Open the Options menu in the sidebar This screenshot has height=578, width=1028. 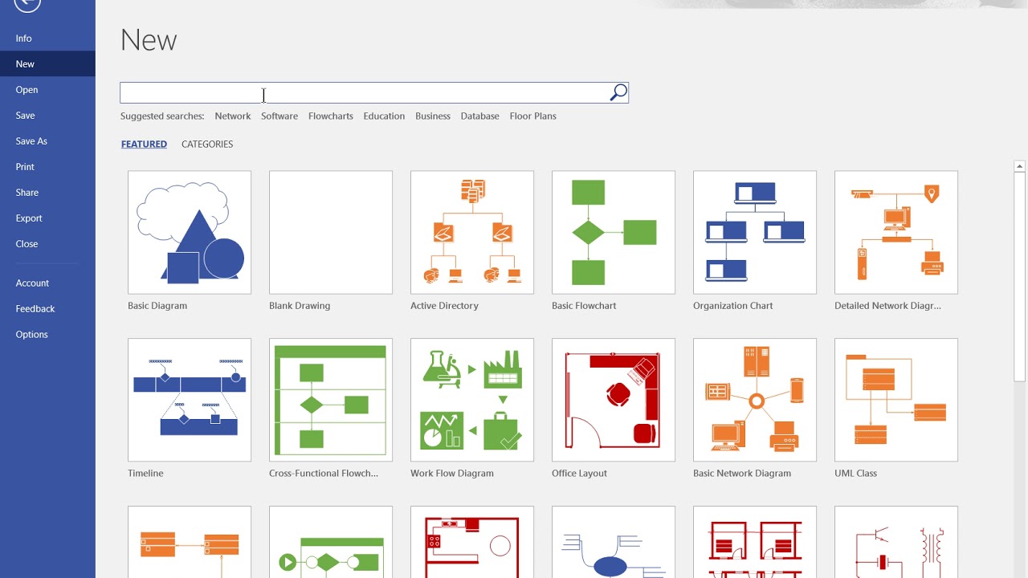[x=31, y=334]
